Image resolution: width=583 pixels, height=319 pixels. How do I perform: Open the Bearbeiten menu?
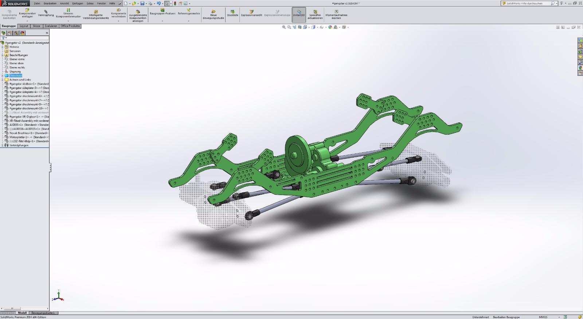tap(50, 3)
